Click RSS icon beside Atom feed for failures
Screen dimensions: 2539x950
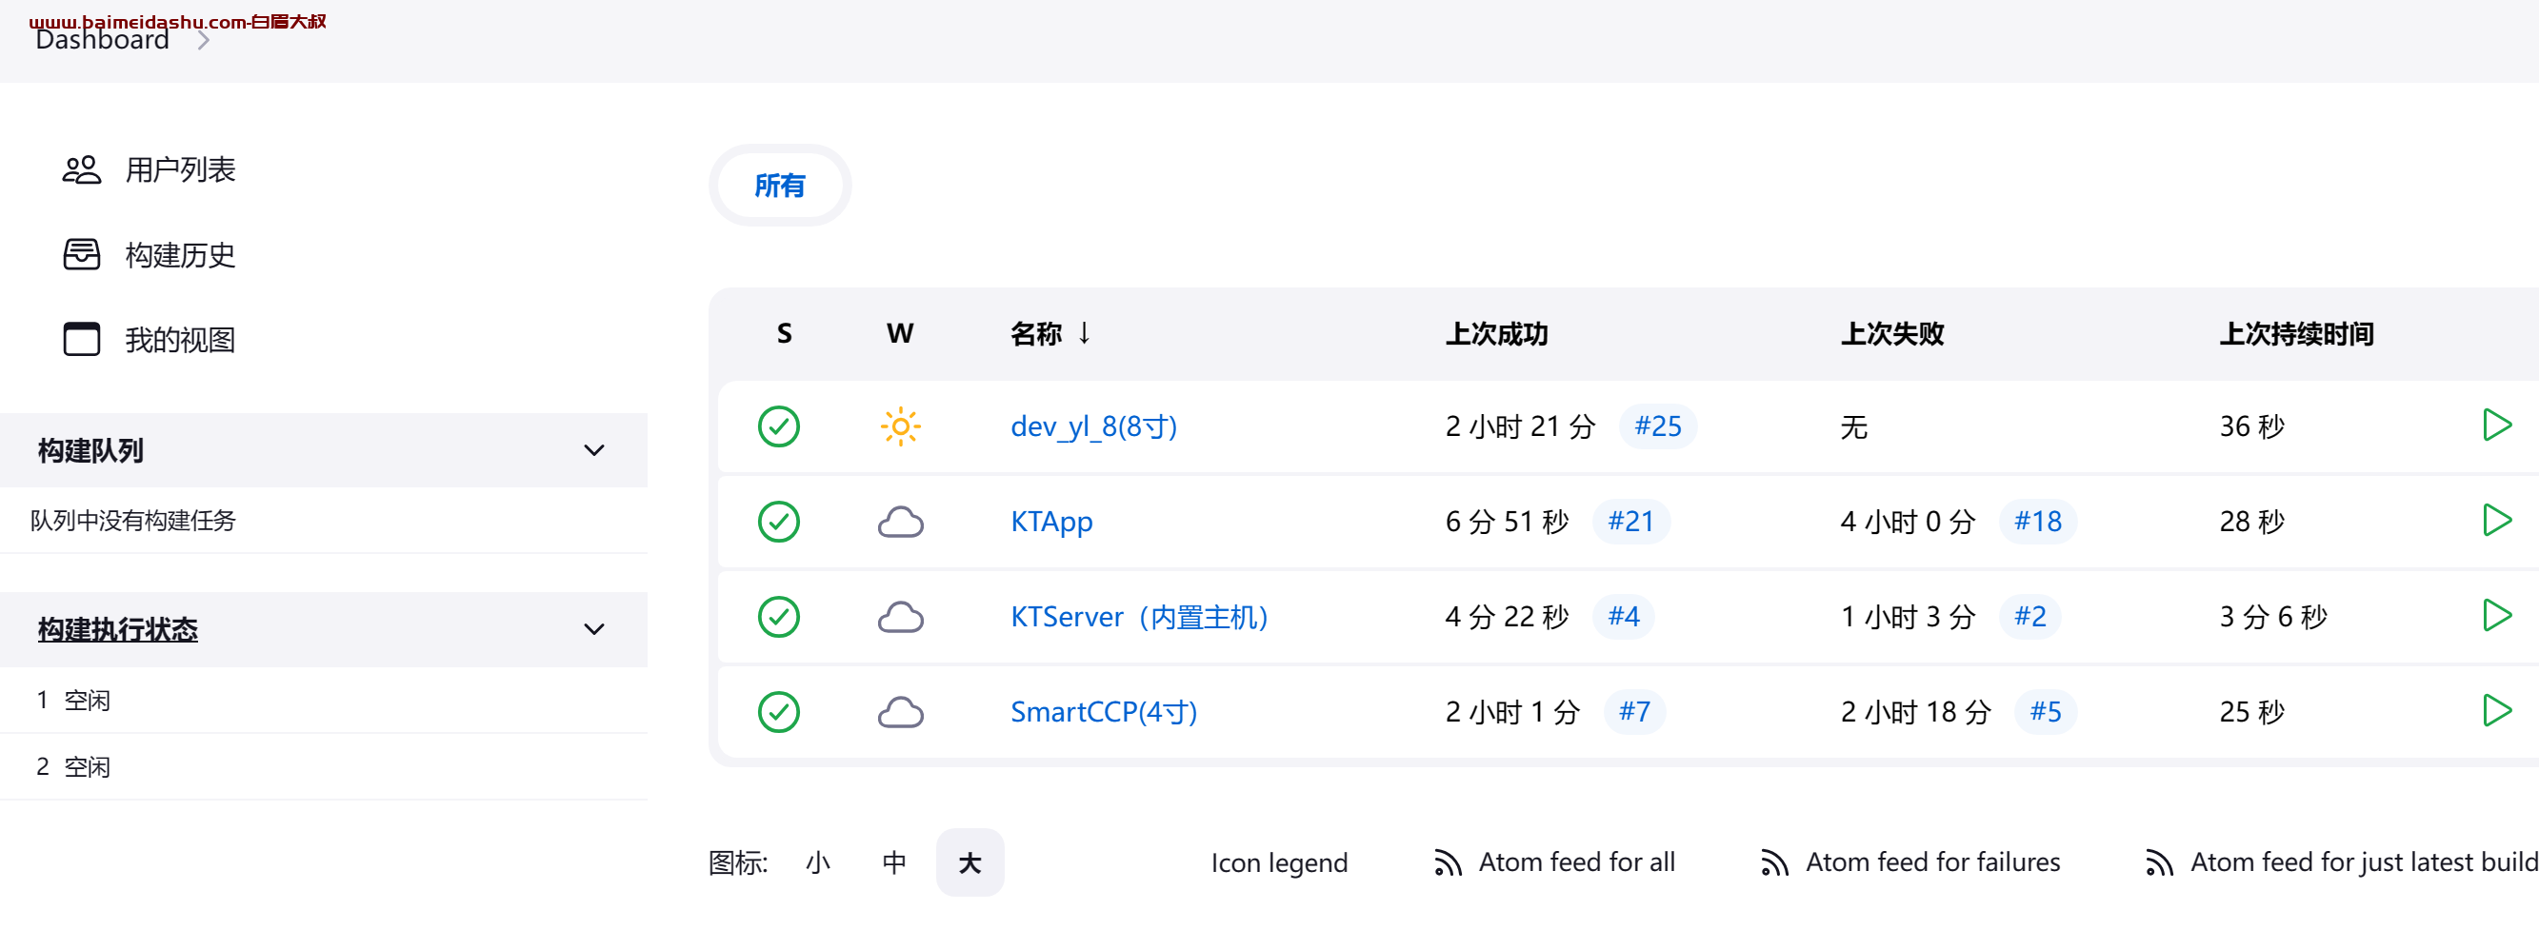[x=1774, y=863]
